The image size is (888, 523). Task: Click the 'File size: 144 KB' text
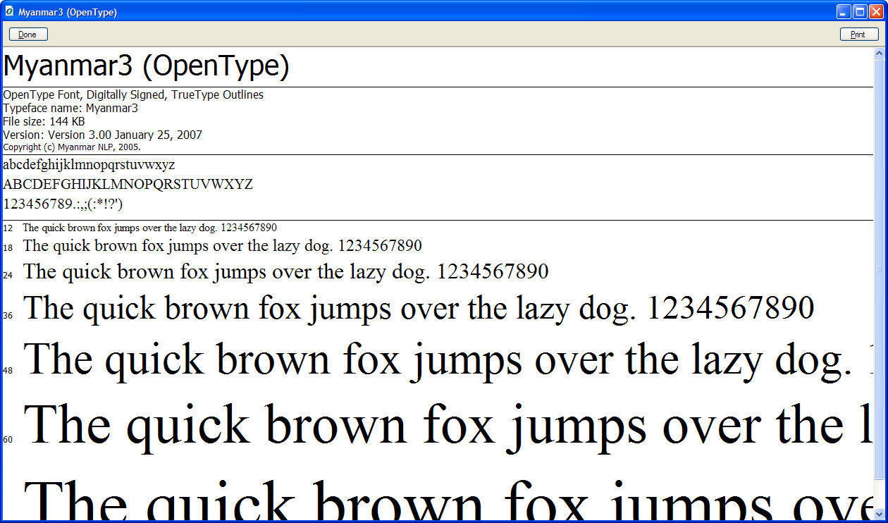click(x=44, y=121)
